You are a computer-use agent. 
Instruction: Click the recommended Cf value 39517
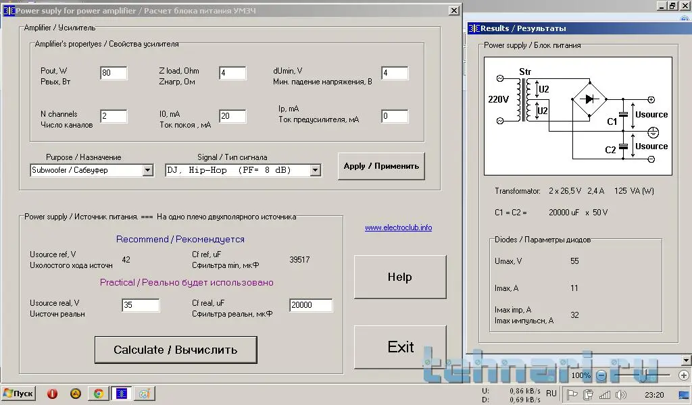pyautogui.click(x=299, y=260)
